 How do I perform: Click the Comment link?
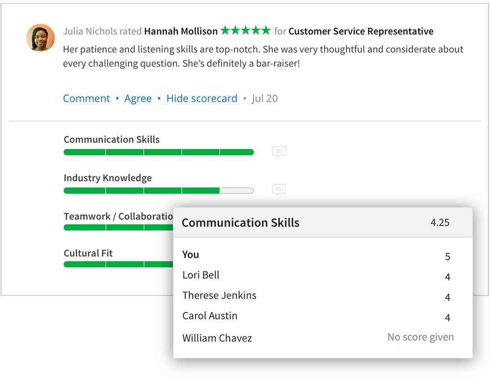click(86, 98)
